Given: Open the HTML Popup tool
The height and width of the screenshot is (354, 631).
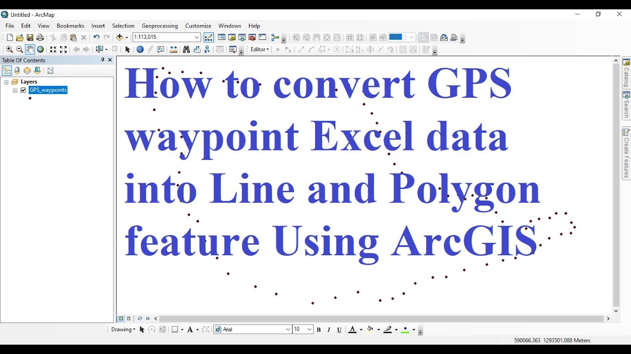Looking at the screenshot, I should [160, 49].
